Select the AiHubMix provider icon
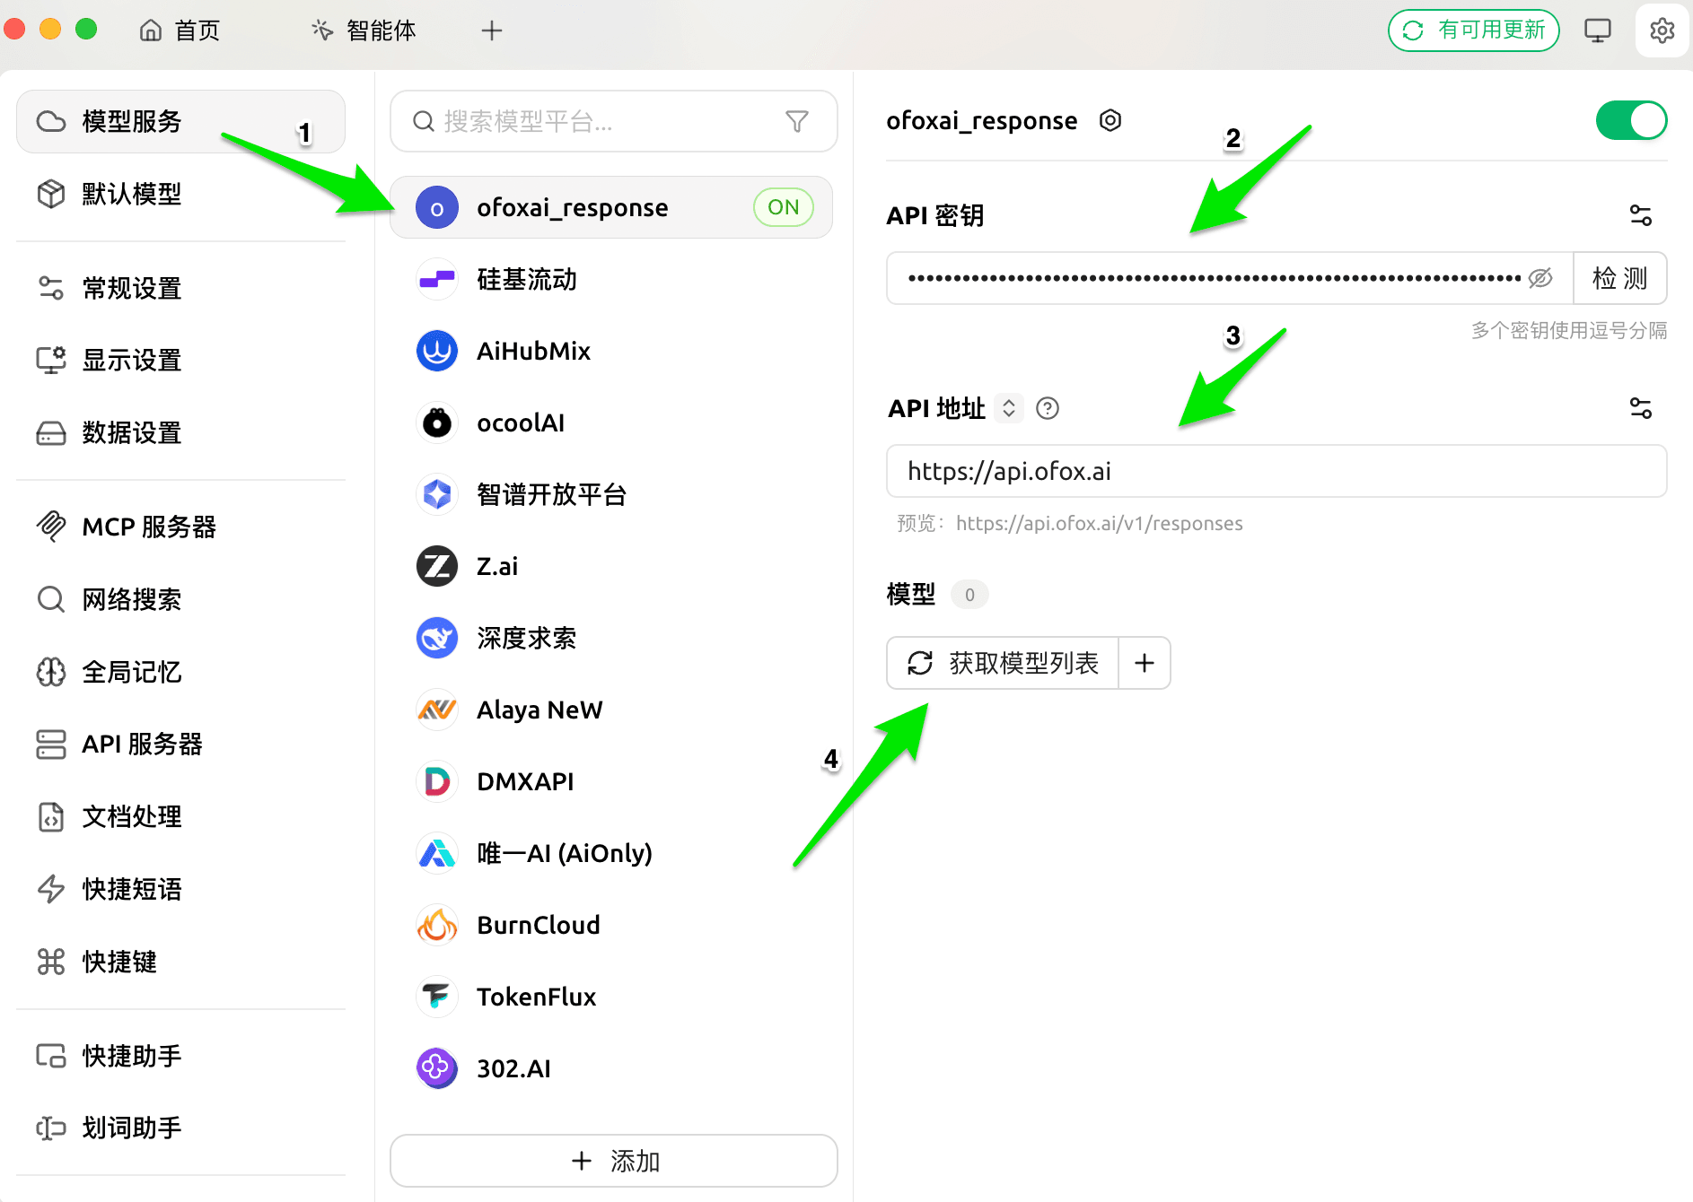Screen dimensions: 1693x1202 [x=437, y=351]
